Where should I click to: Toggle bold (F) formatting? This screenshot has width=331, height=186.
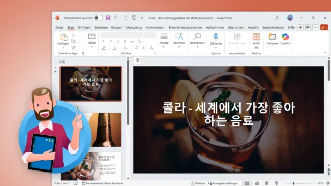coord(103,41)
